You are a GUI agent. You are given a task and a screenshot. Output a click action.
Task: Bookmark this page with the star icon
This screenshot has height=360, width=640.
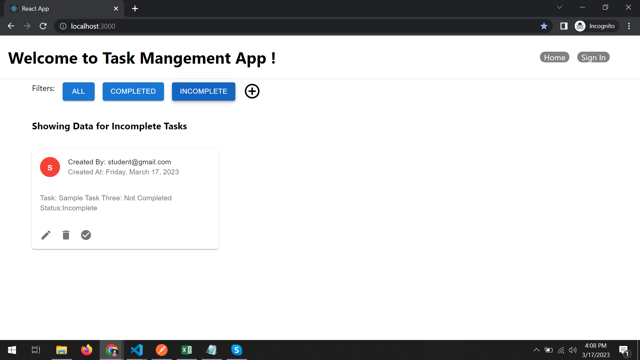[x=544, y=26]
